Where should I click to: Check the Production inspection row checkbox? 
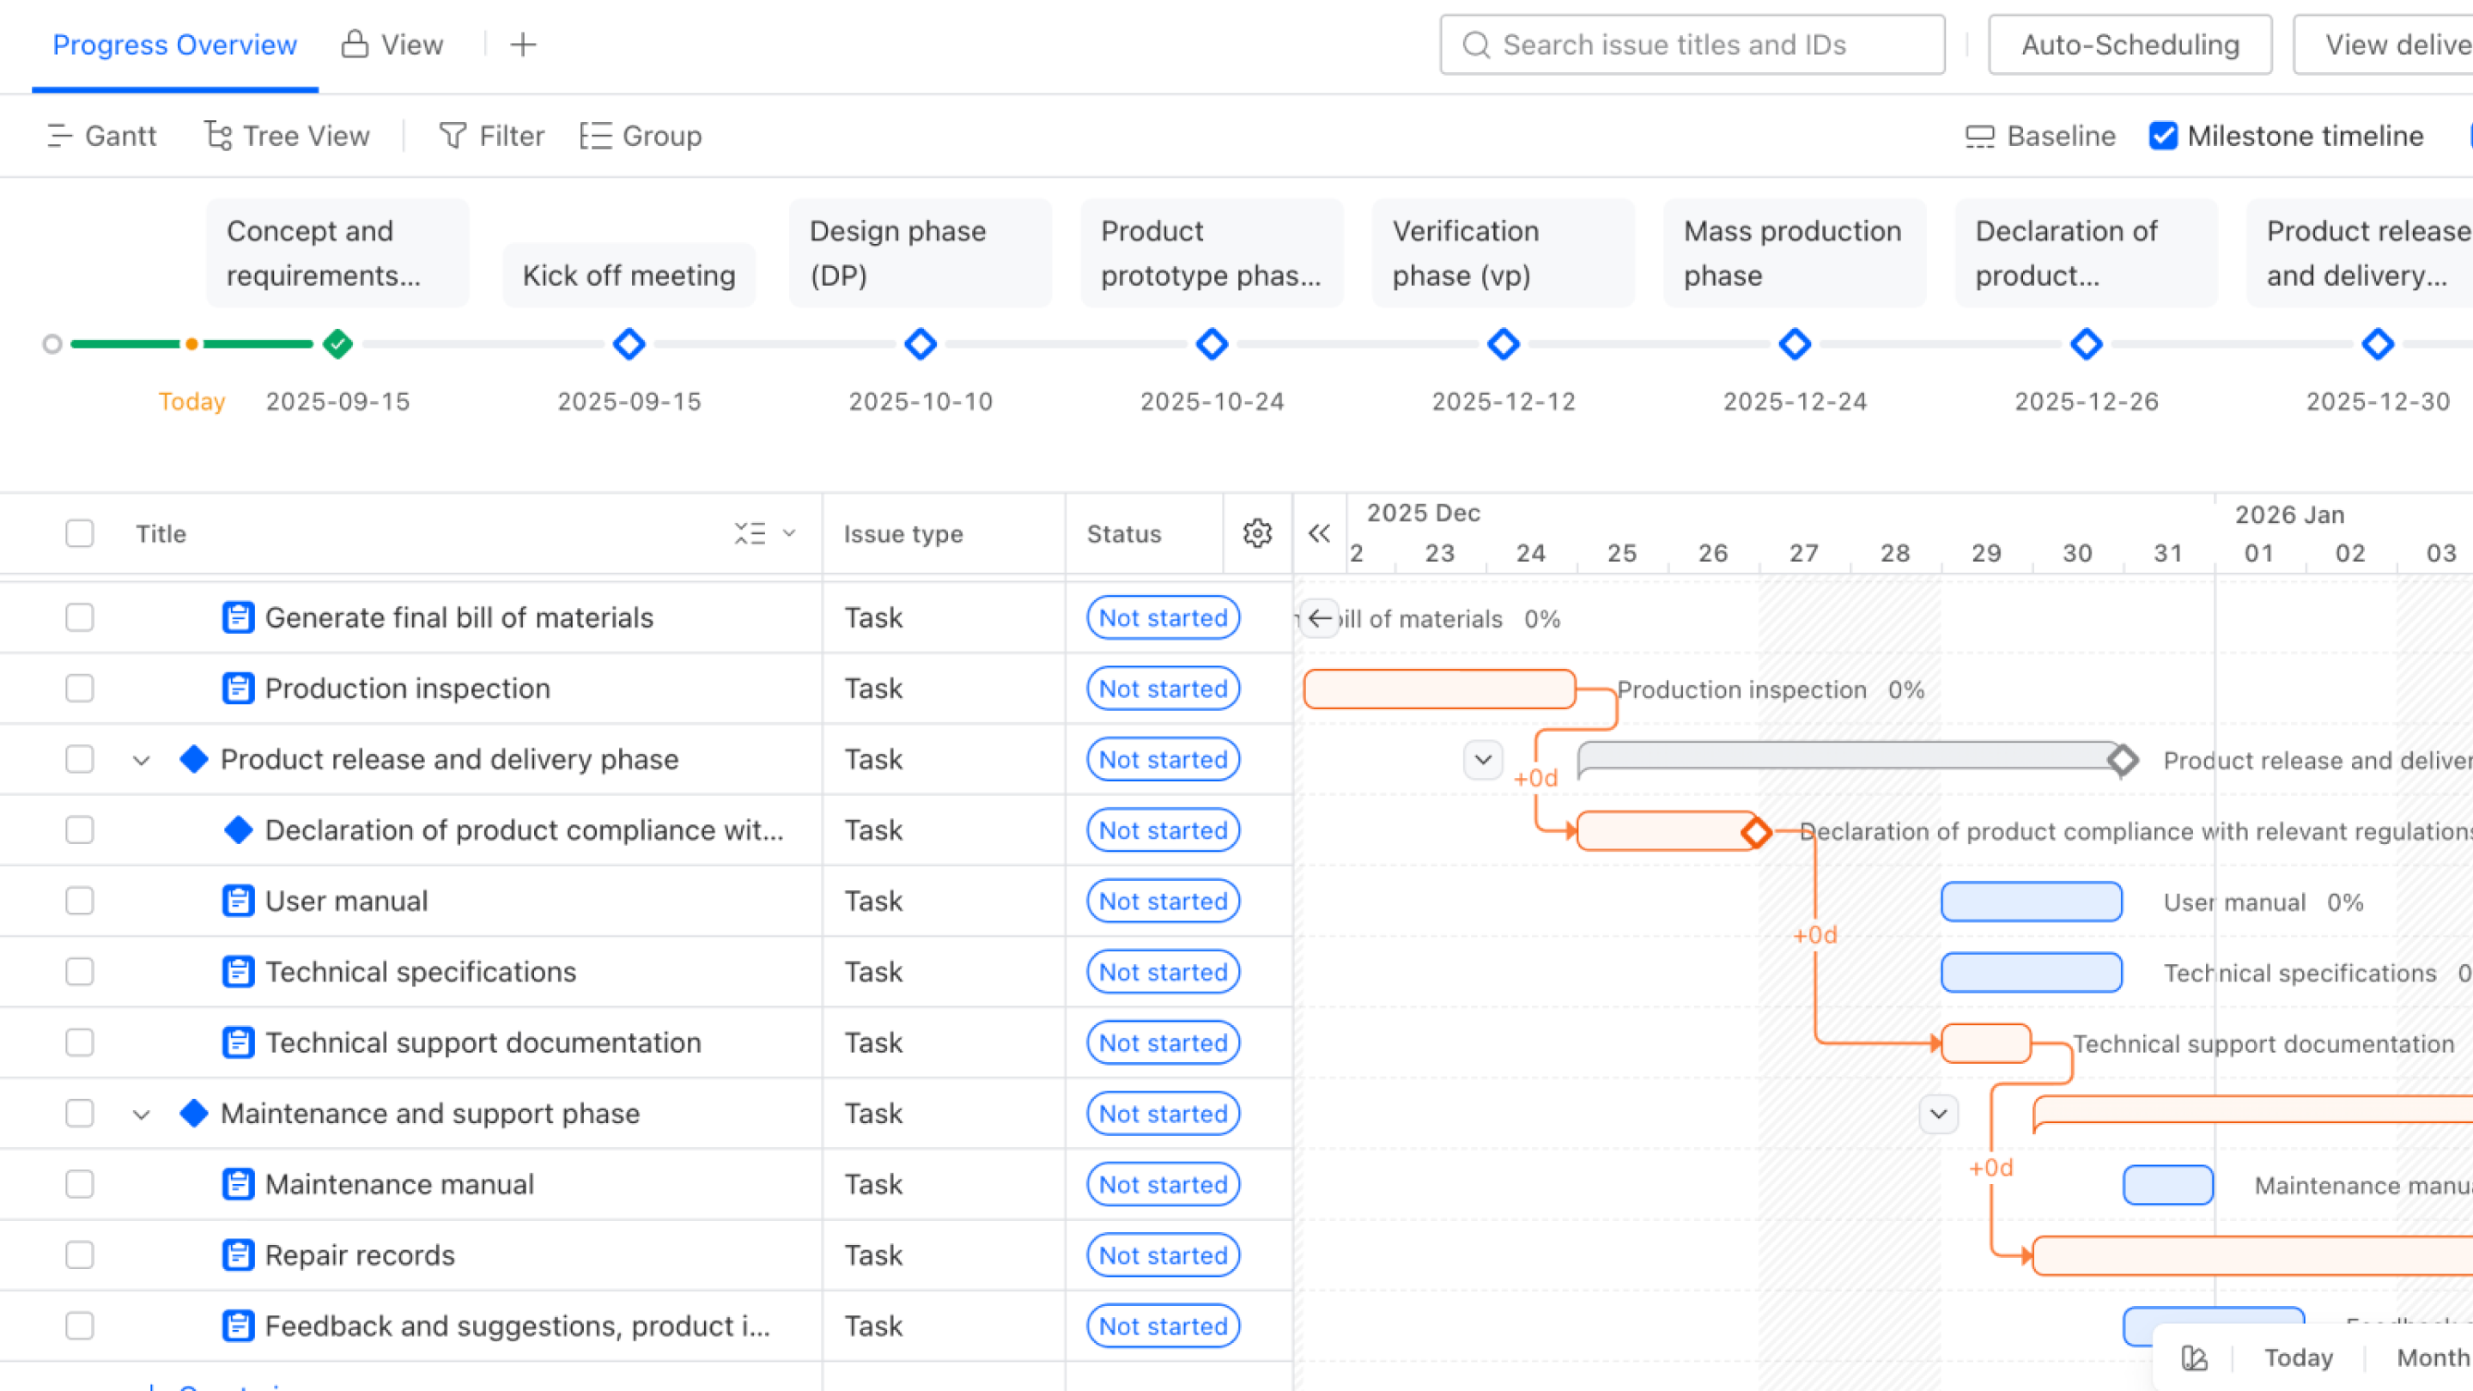pyautogui.click(x=80, y=689)
